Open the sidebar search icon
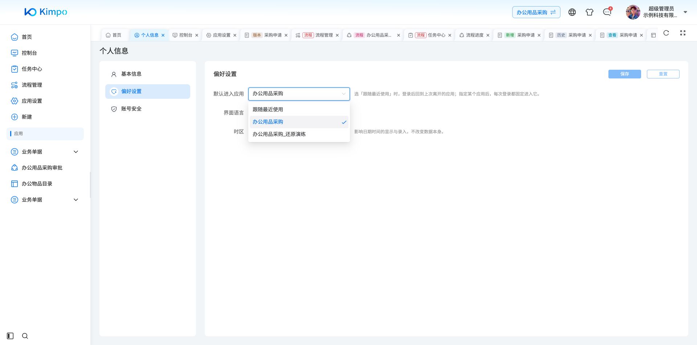 coord(25,336)
